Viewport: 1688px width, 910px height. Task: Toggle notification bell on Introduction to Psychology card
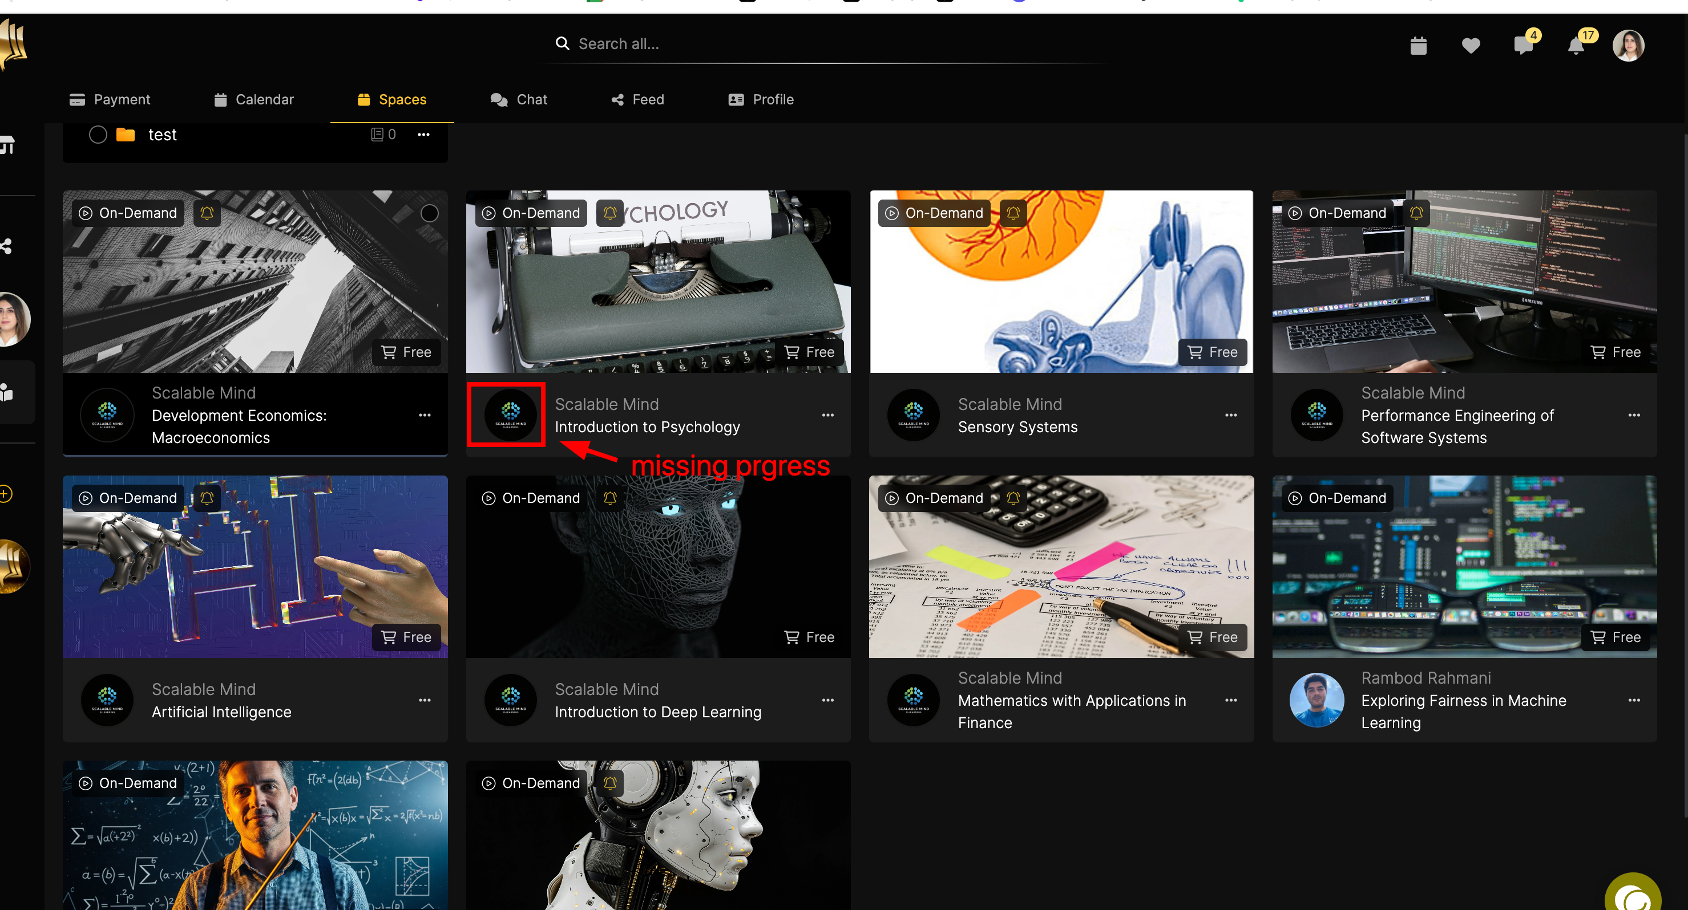tap(610, 213)
